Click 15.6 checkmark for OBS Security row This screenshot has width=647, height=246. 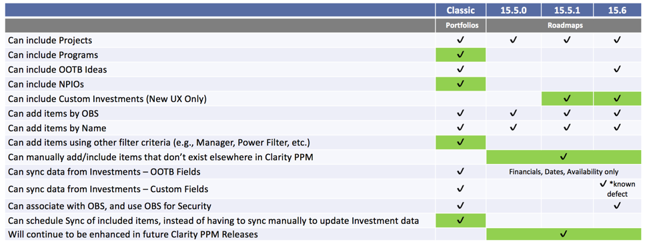pos(617,205)
